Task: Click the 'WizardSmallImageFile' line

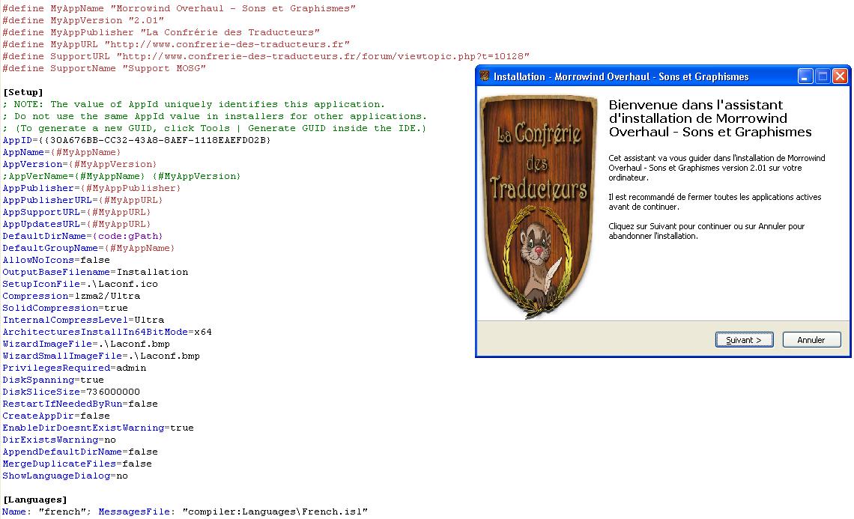Action: click(x=101, y=356)
